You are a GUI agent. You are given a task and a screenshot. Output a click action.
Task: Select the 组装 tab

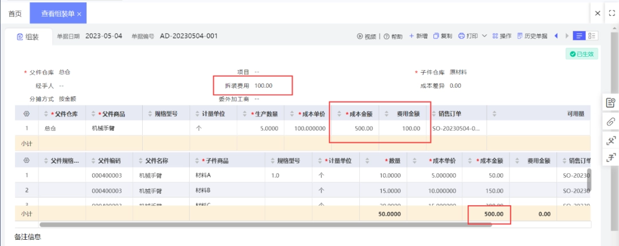(x=28, y=37)
